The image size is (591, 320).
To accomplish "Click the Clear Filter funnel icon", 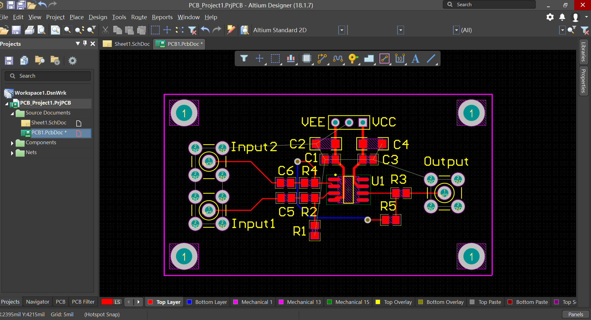I will point(192,30).
